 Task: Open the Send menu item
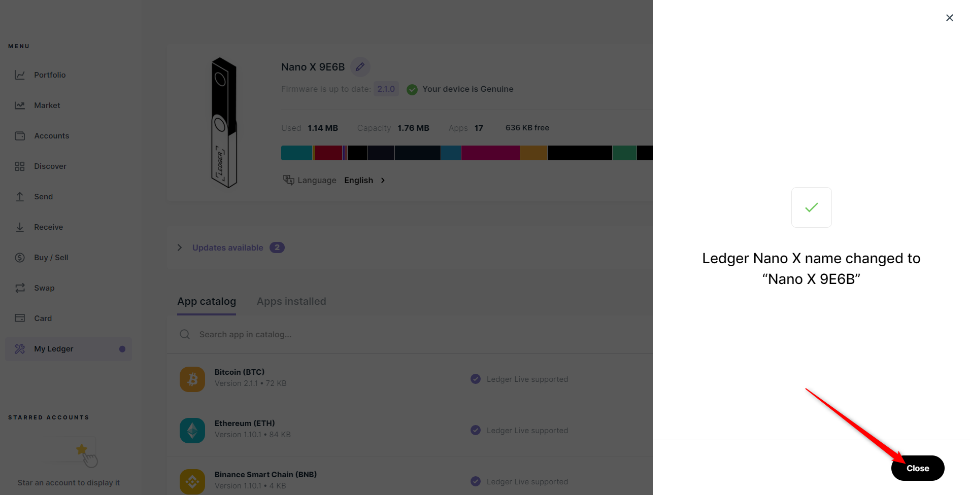(44, 197)
